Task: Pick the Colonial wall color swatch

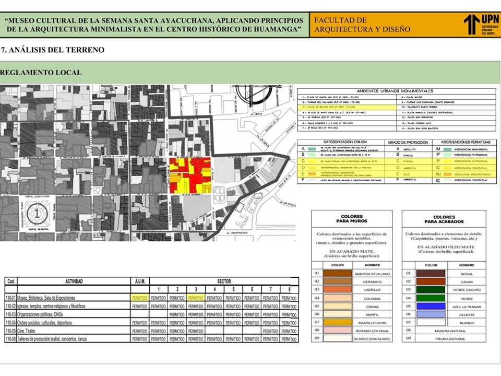Action: click(338, 298)
